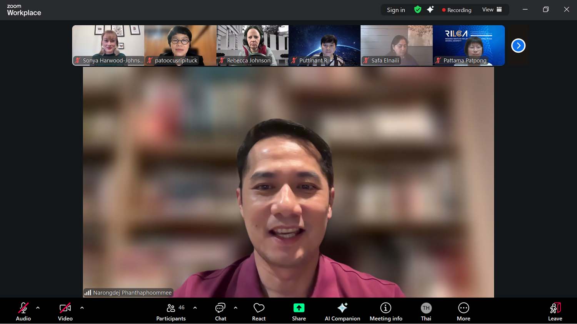Open the More options menu

tap(464, 311)
